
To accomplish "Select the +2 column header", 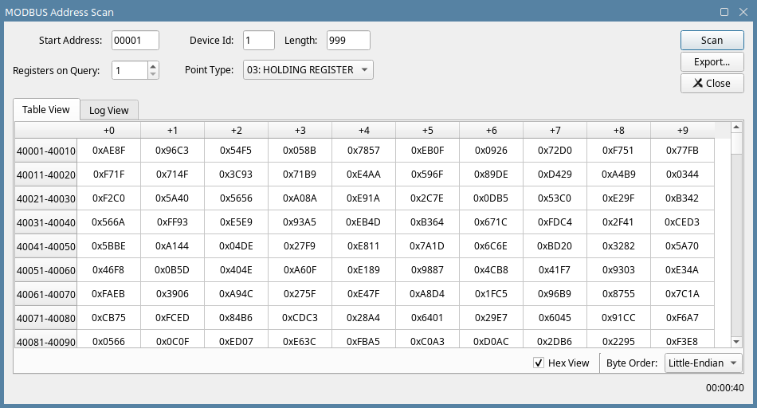I will point(237,131).
